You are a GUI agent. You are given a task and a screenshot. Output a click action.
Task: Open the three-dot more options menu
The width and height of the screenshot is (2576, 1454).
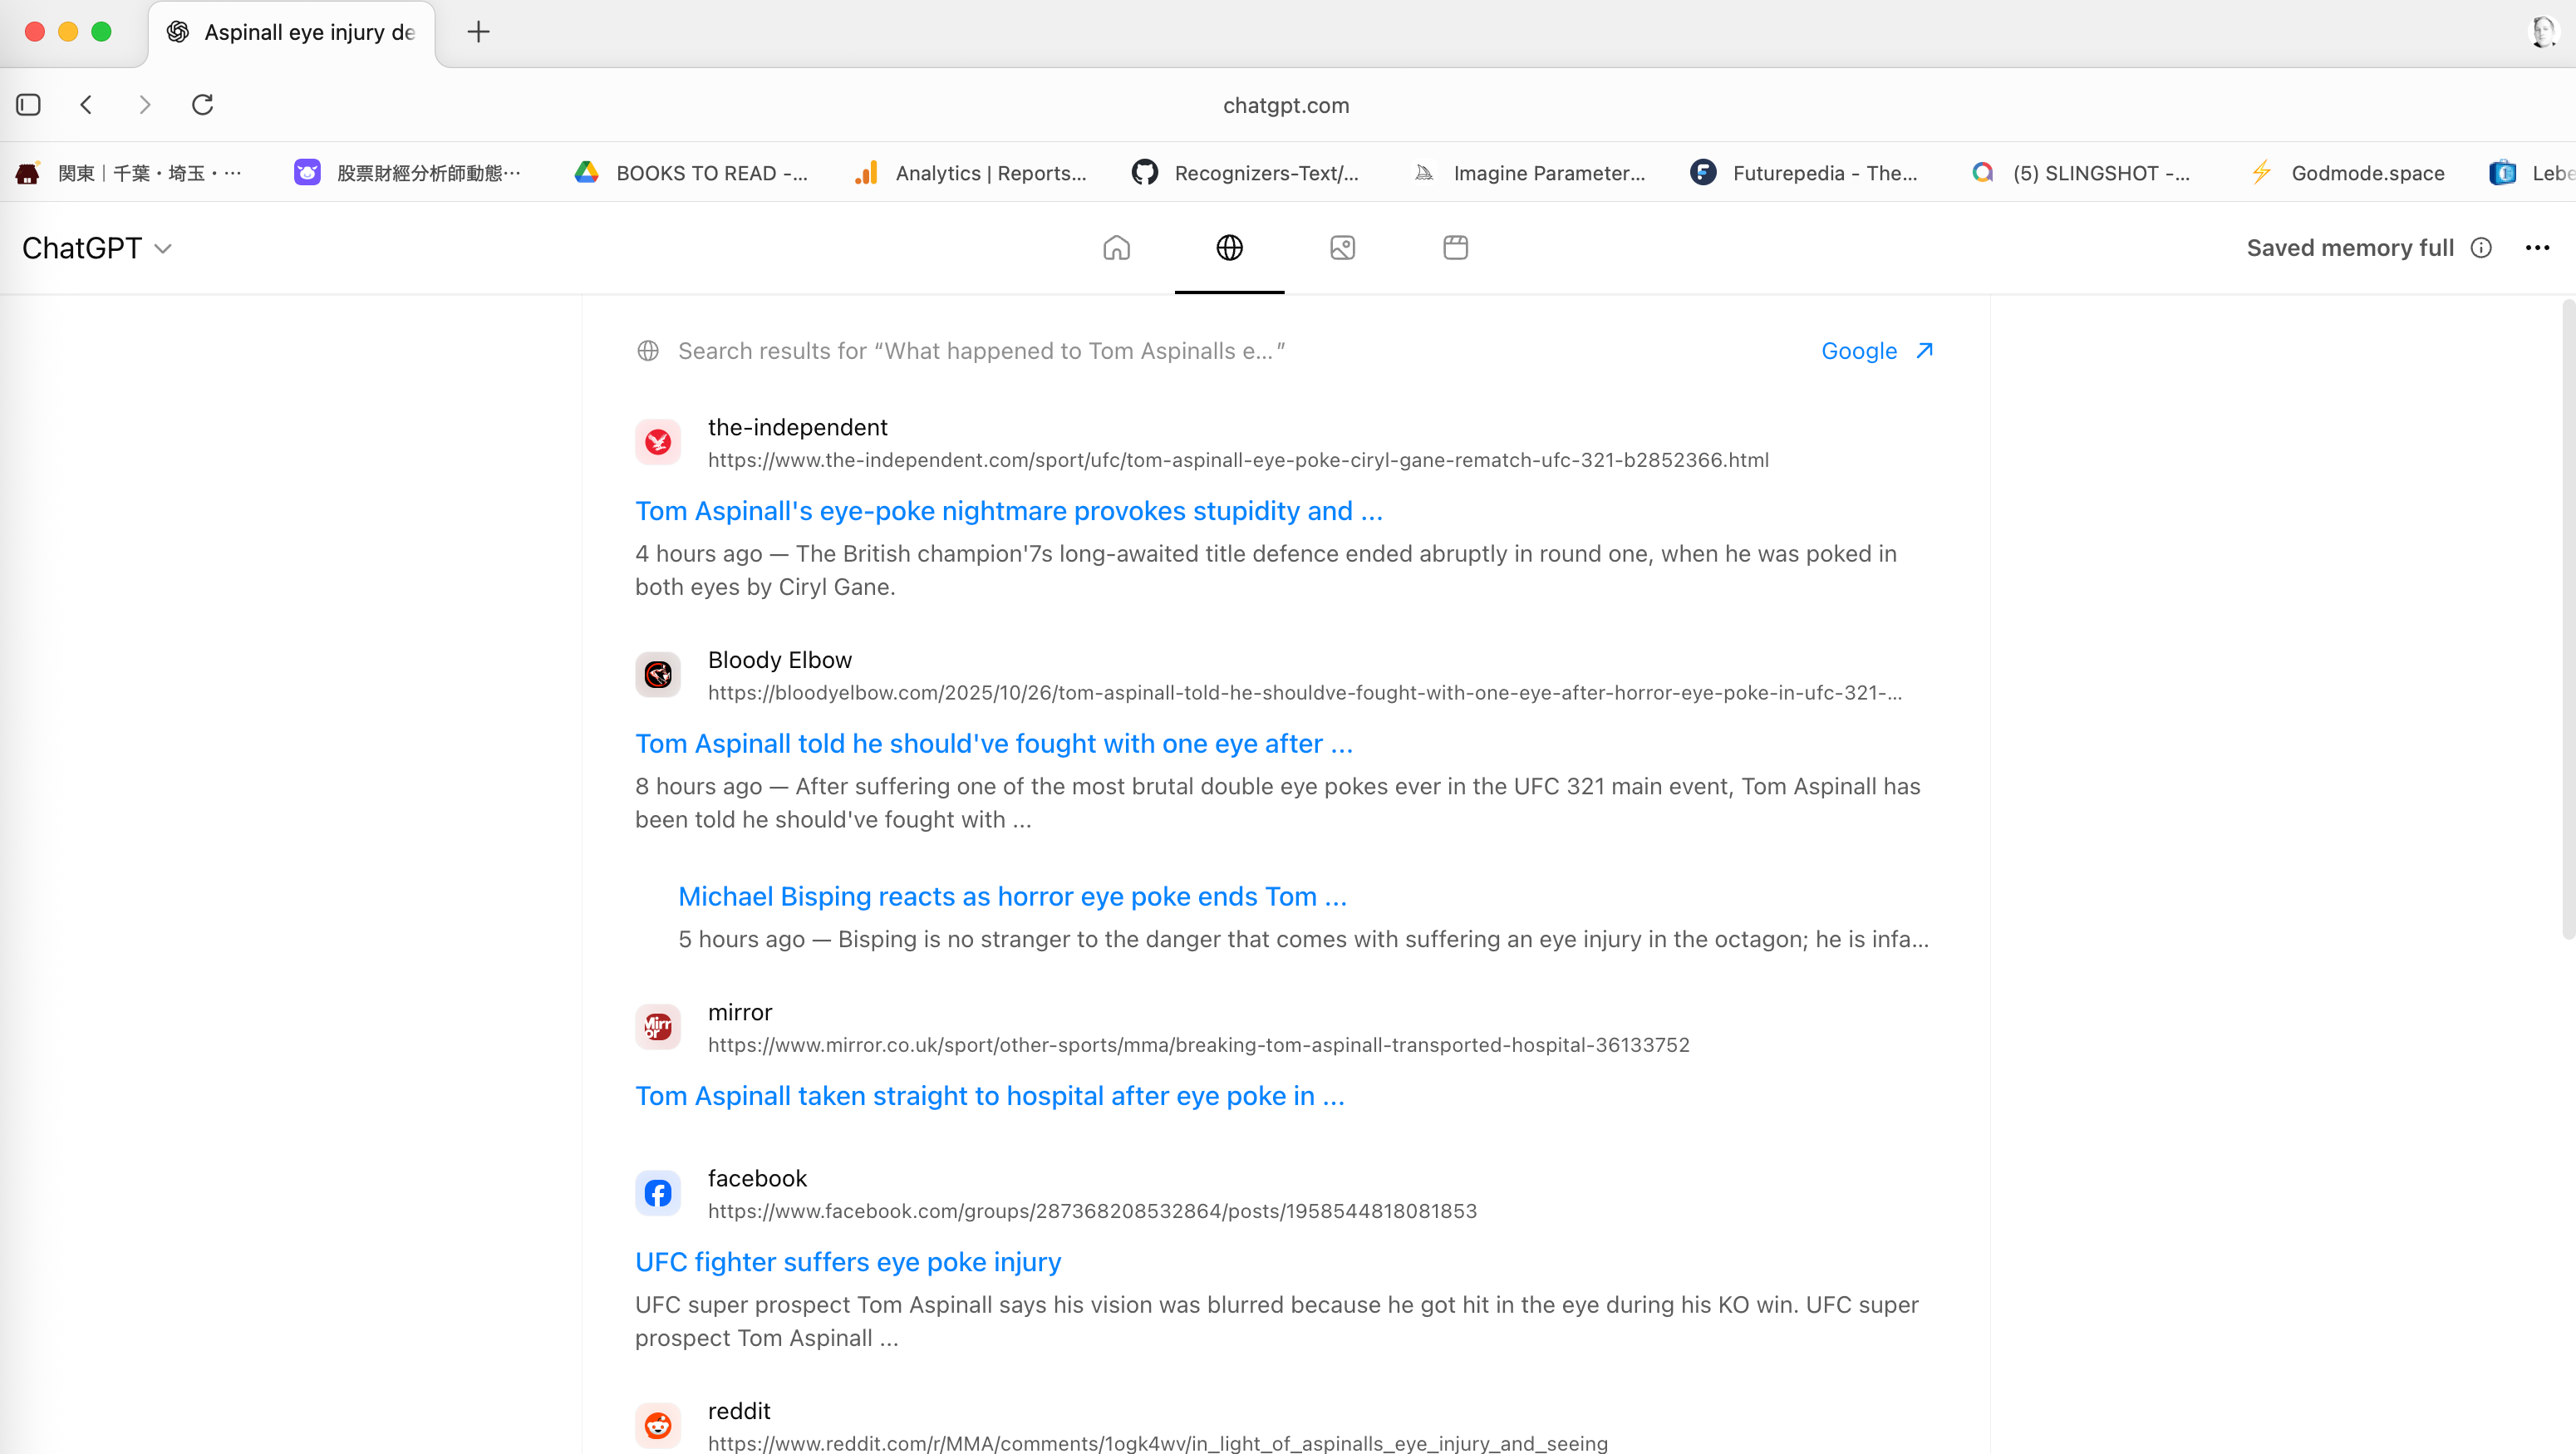pos(2537,248)
